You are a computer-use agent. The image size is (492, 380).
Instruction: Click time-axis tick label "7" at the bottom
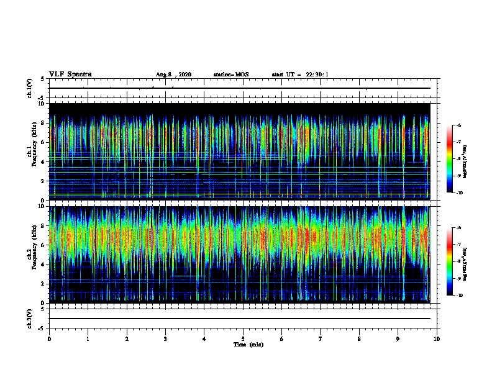[x=321, y=338]
